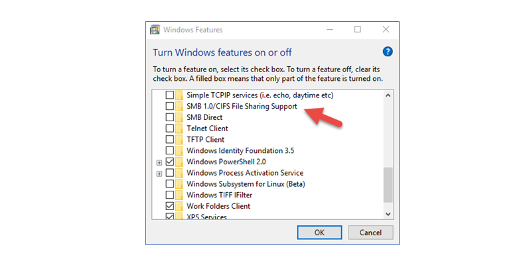Select Simple TCPIP services list item
The image size is (531, 265).
point(260,95)
